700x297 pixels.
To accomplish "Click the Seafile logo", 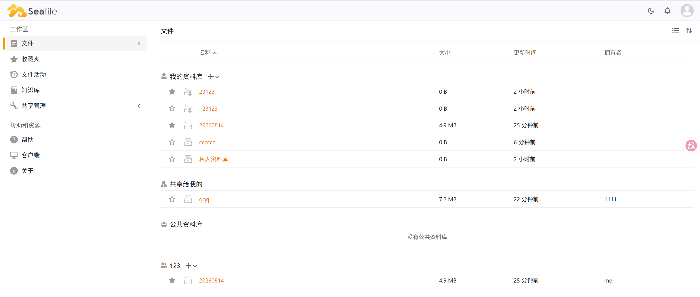I will [x=32, y=11].
